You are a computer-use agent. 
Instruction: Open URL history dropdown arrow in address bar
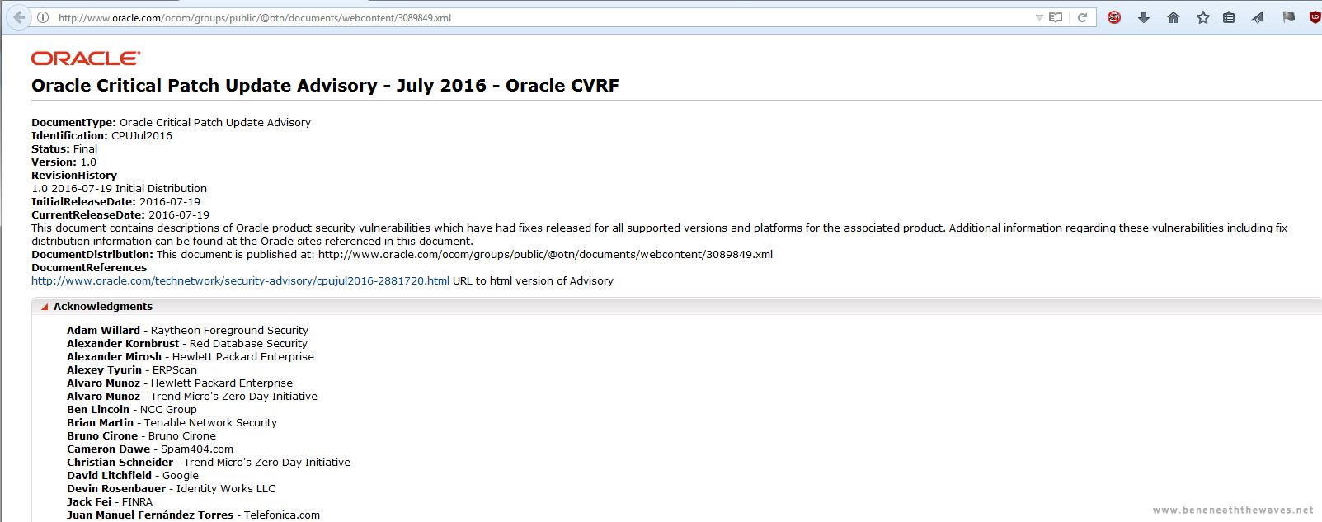pos(1039,17)
